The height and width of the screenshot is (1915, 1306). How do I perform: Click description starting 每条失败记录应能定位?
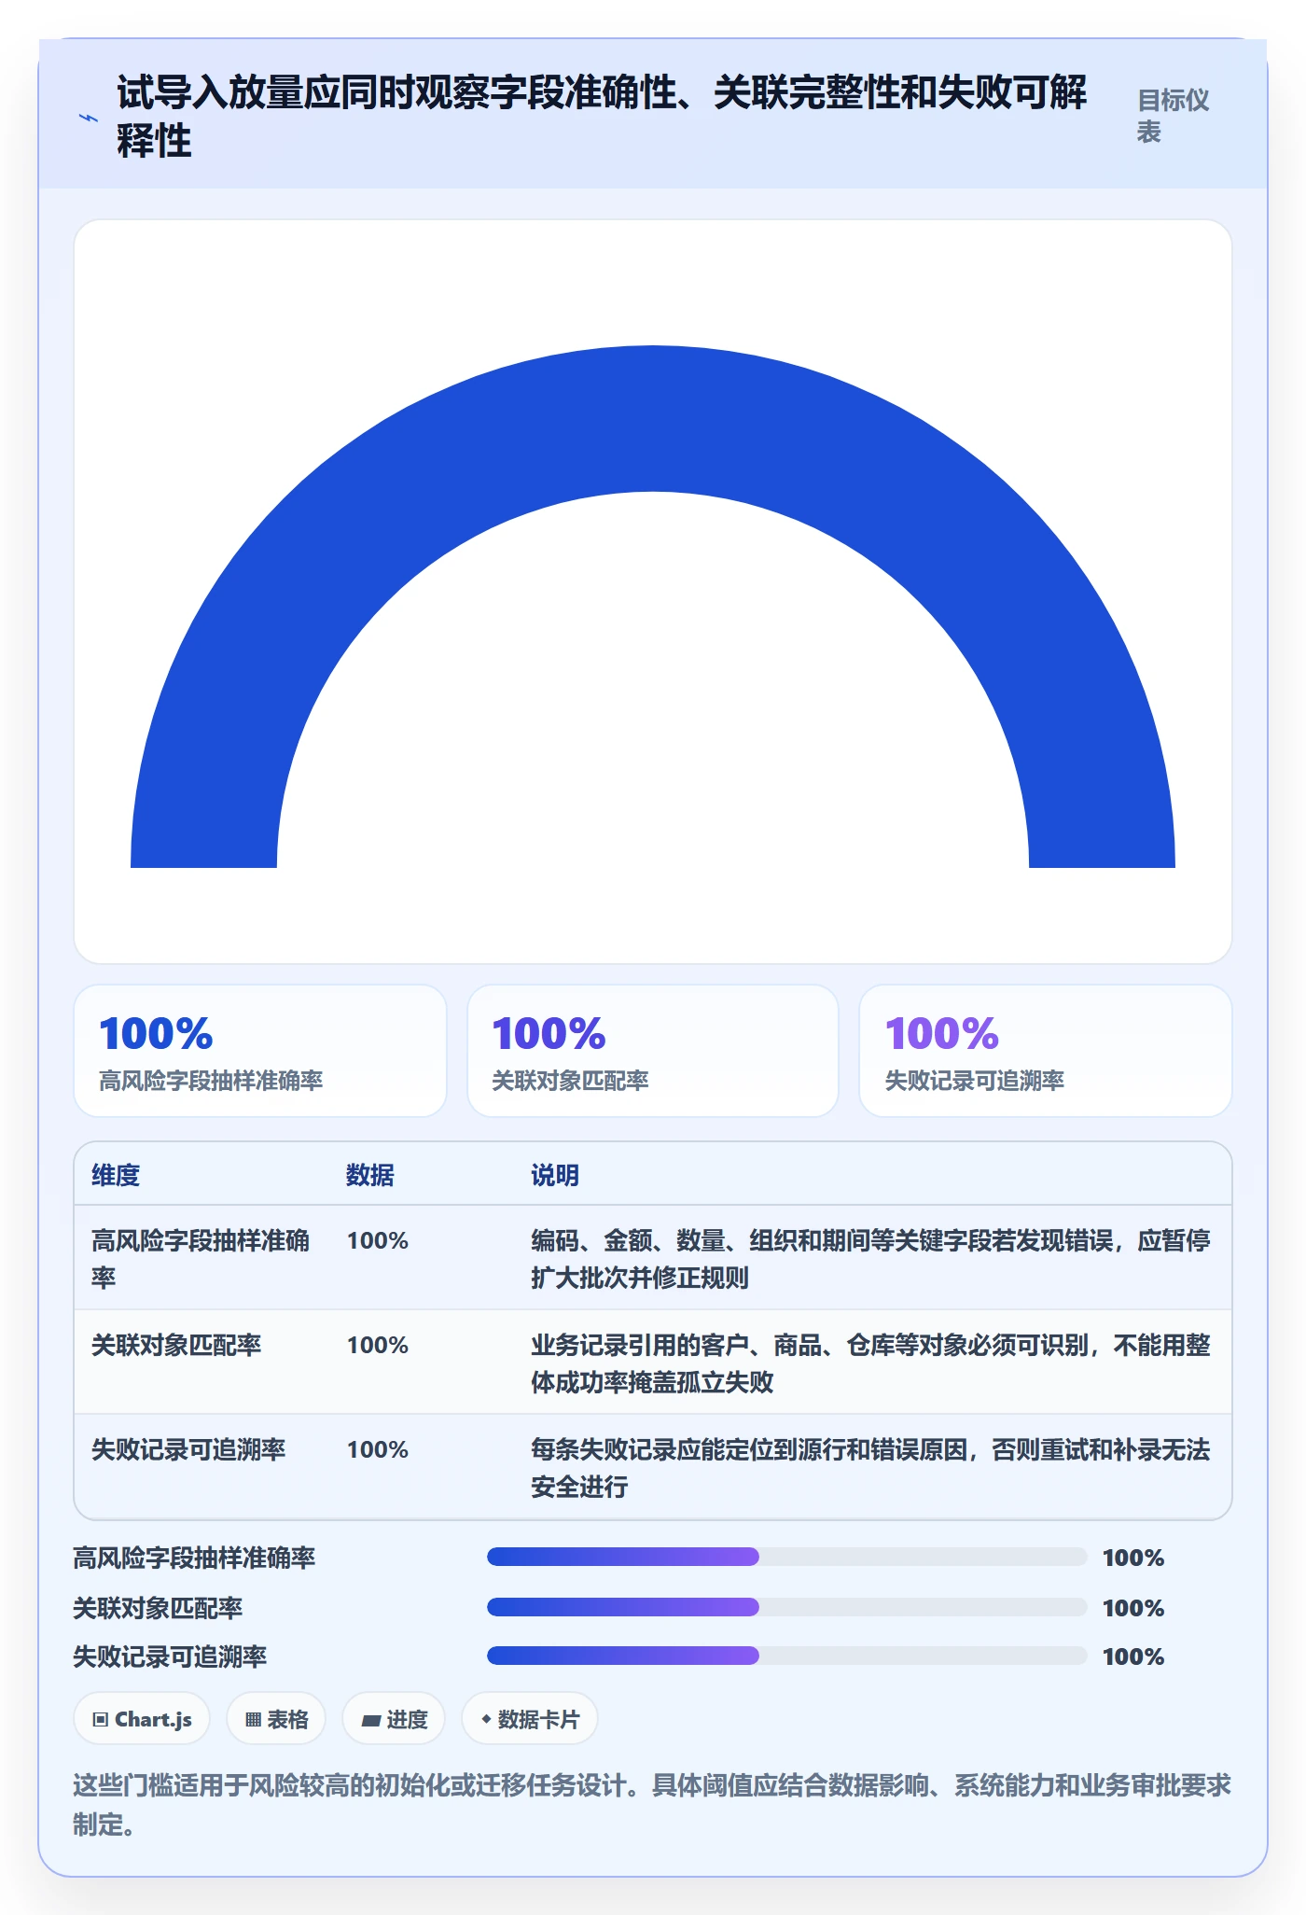point(870,1467)
